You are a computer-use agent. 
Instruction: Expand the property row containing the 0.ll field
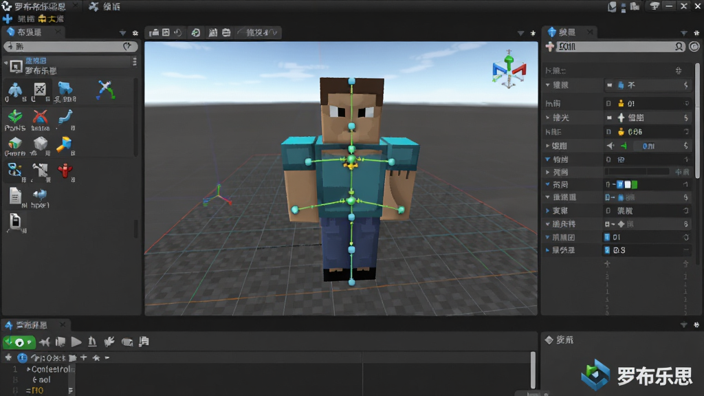point(548,146)
